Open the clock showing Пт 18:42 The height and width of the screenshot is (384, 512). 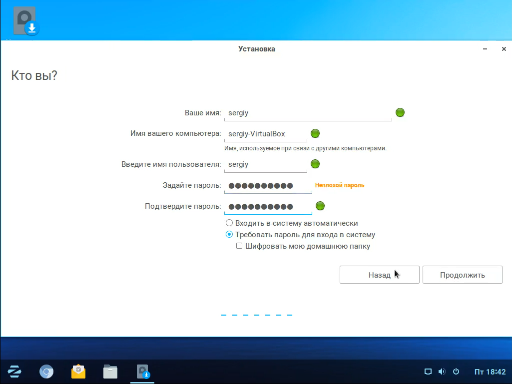[x=490, y=372]
